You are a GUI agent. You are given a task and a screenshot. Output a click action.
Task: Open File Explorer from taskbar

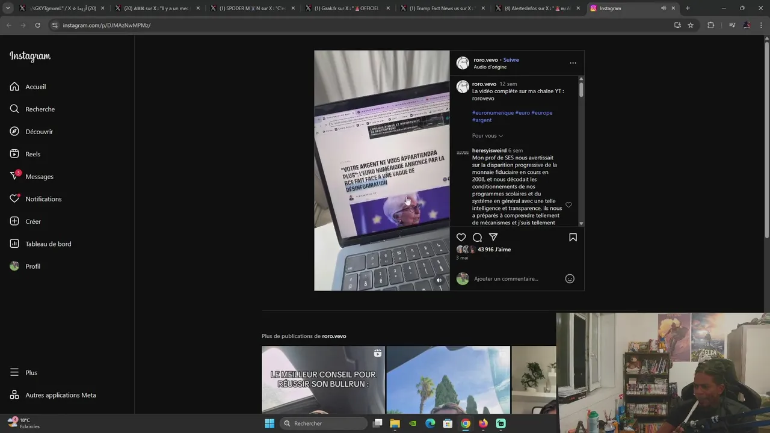[x=395, y=423]
